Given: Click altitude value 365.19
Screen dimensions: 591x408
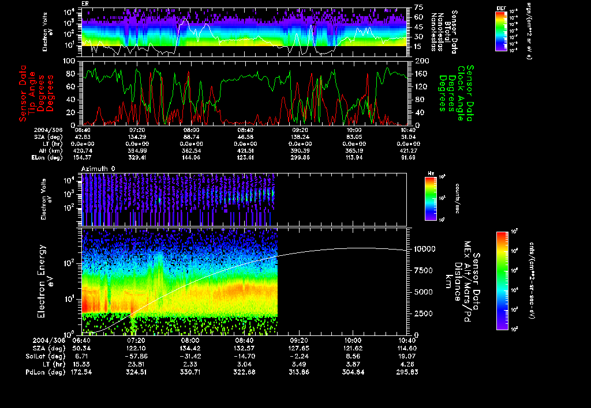Looking at the screenshot, I should coord(355,150).
